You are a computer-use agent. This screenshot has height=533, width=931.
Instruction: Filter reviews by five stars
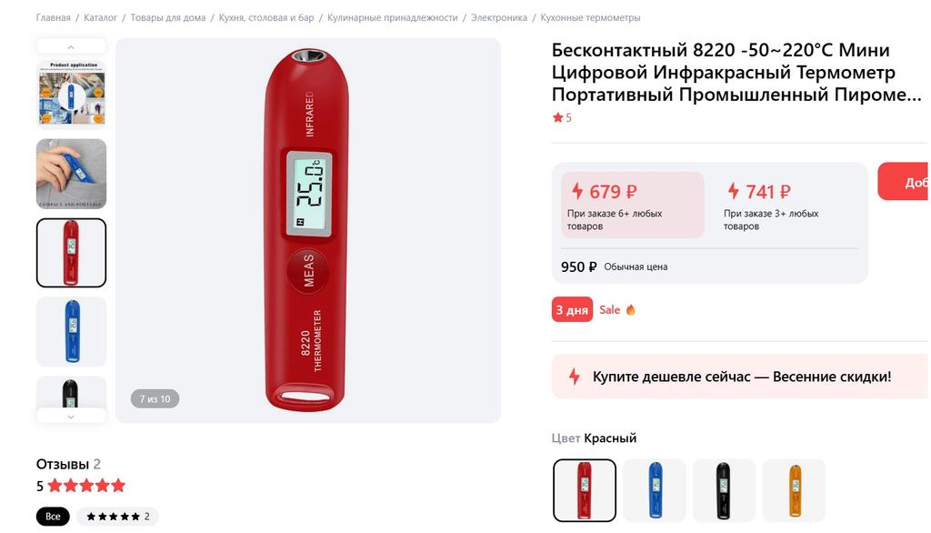117,517
